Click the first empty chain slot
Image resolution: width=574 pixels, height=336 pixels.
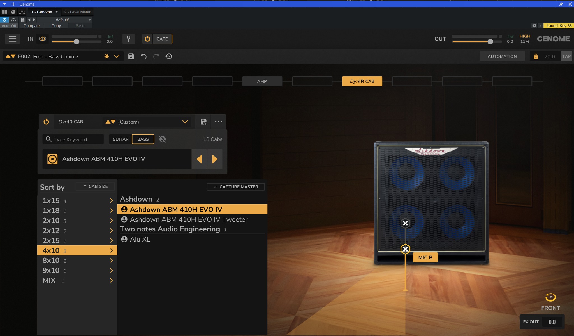pos(63,81)
